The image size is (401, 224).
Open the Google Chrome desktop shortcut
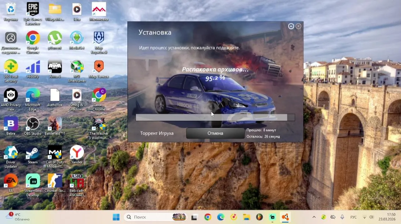point(33,42)
